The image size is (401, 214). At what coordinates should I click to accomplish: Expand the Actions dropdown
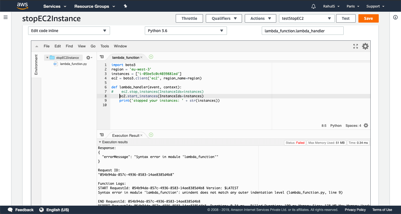click(x=260, y=18)
